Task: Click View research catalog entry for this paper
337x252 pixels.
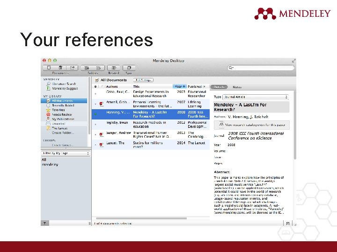Action: 252,125
